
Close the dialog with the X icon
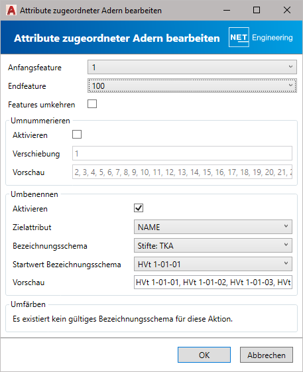pos(287,10)
